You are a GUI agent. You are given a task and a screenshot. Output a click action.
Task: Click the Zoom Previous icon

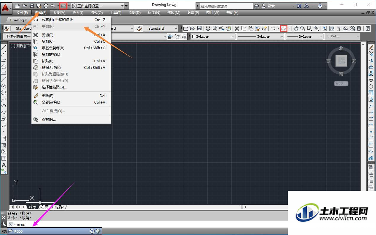[316, 28]
